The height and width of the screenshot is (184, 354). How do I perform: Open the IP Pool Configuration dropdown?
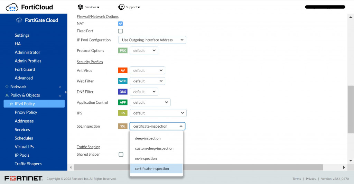click(152, 40)
